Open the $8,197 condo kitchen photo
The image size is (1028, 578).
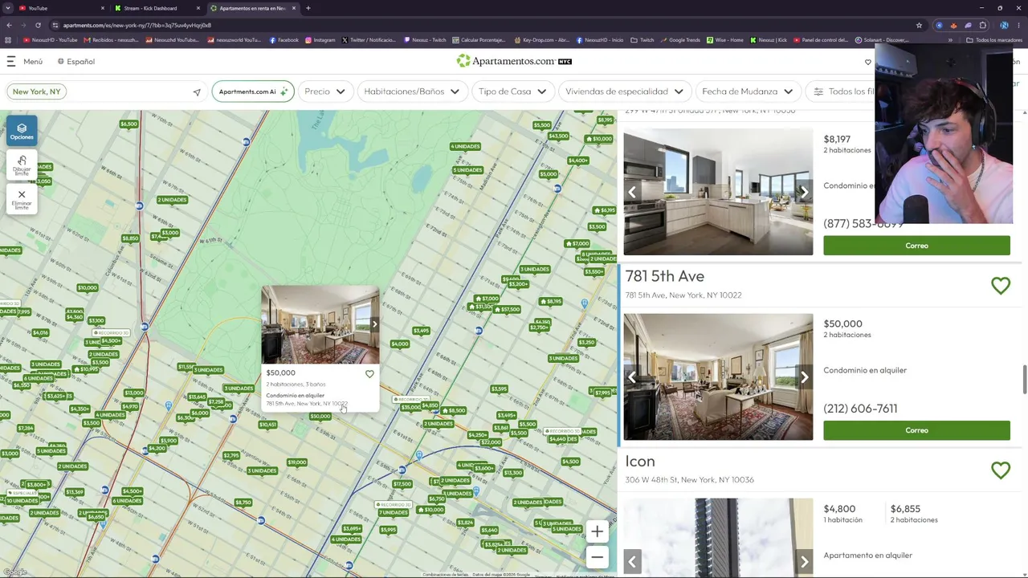(x=718, y=192)
